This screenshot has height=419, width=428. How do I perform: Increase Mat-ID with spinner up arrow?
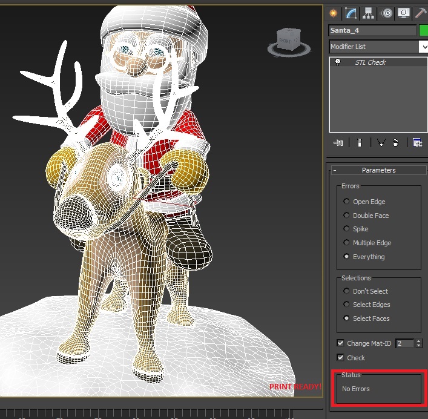point(419,341)
